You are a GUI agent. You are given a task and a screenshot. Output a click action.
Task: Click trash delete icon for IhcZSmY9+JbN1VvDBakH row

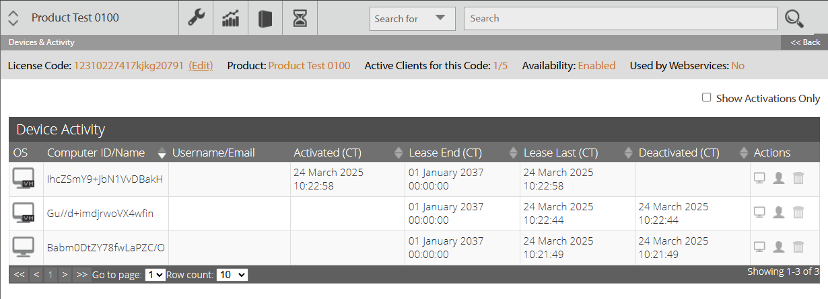pos(798,178)
